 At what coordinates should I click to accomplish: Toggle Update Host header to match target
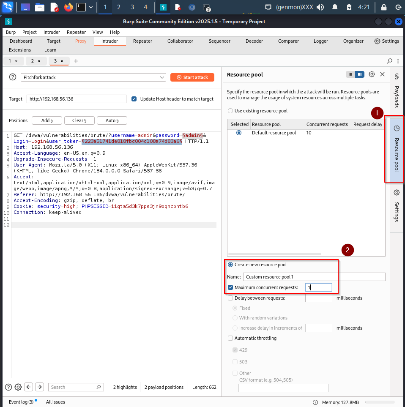(x=134, y=99)
